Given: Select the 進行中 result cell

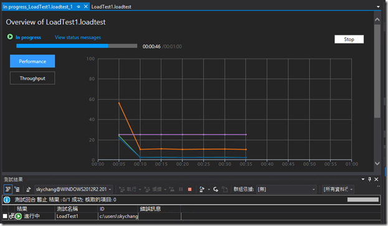Looking at the screenshot, I should coord(32,216).
